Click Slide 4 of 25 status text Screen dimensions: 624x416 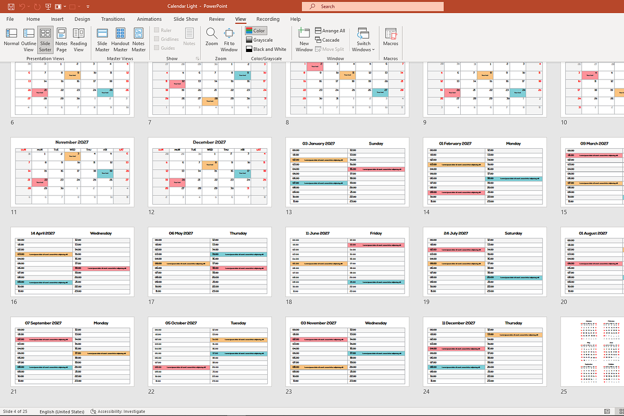pyautogui.click(x=15, y=411)
